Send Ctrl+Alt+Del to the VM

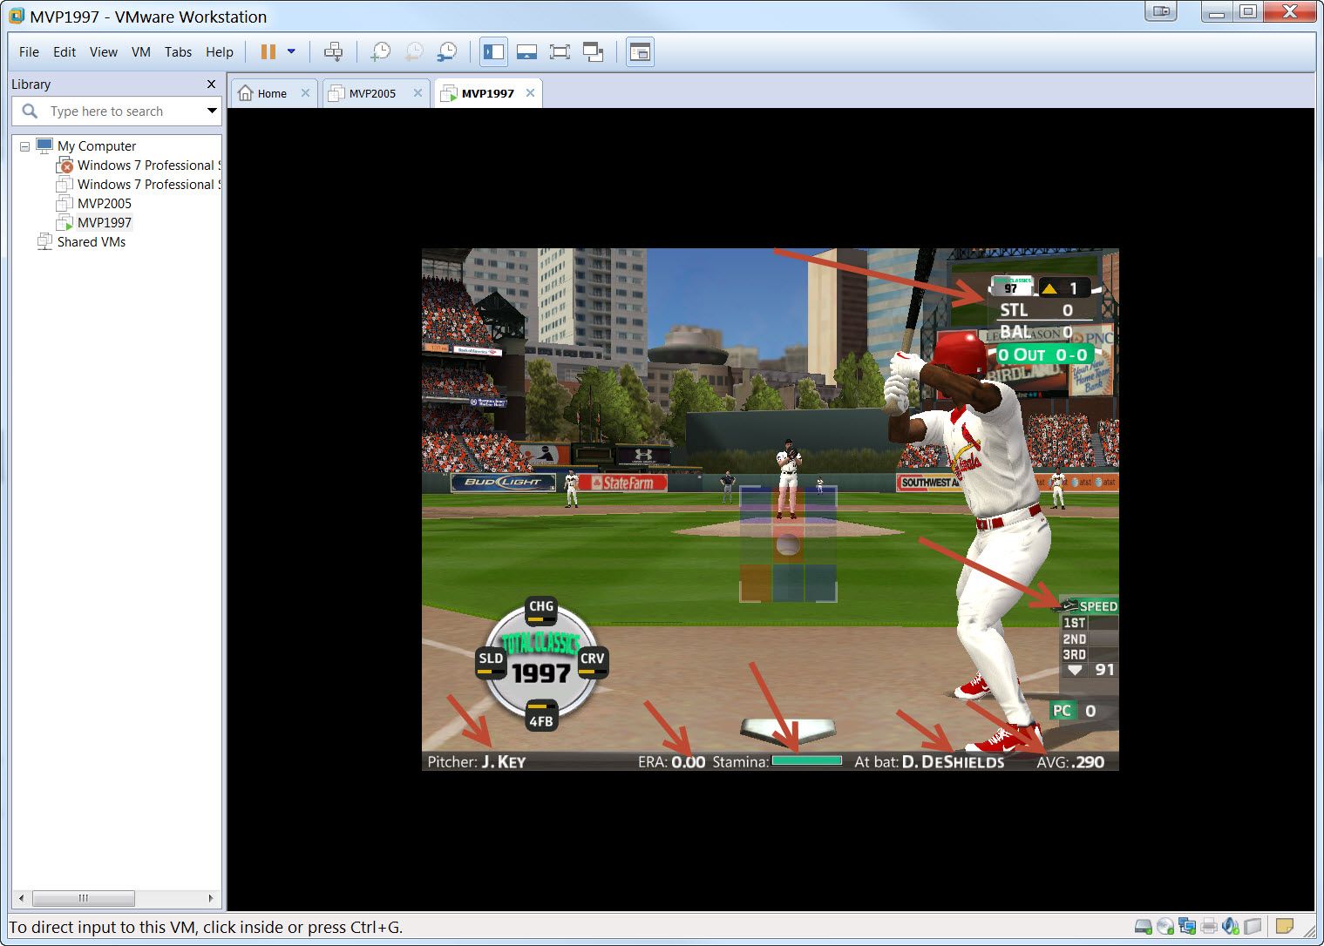tap(333, 52)
